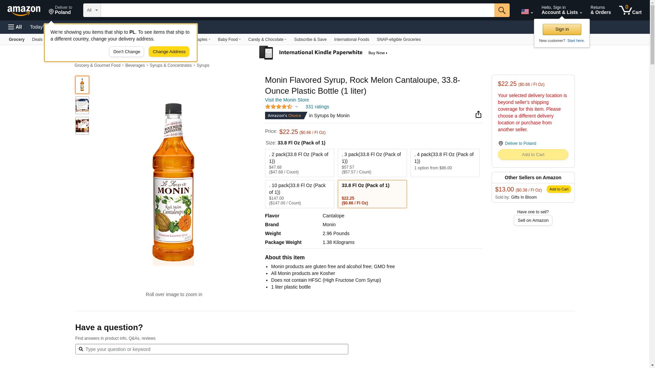
Task: Click the Deliver to Poland location icon
Action: (500, 143)
